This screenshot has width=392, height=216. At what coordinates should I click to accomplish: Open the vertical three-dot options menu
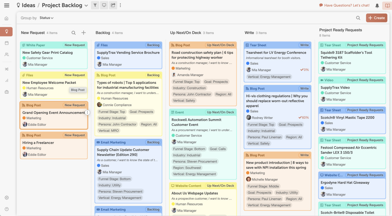tap(120, 5)
